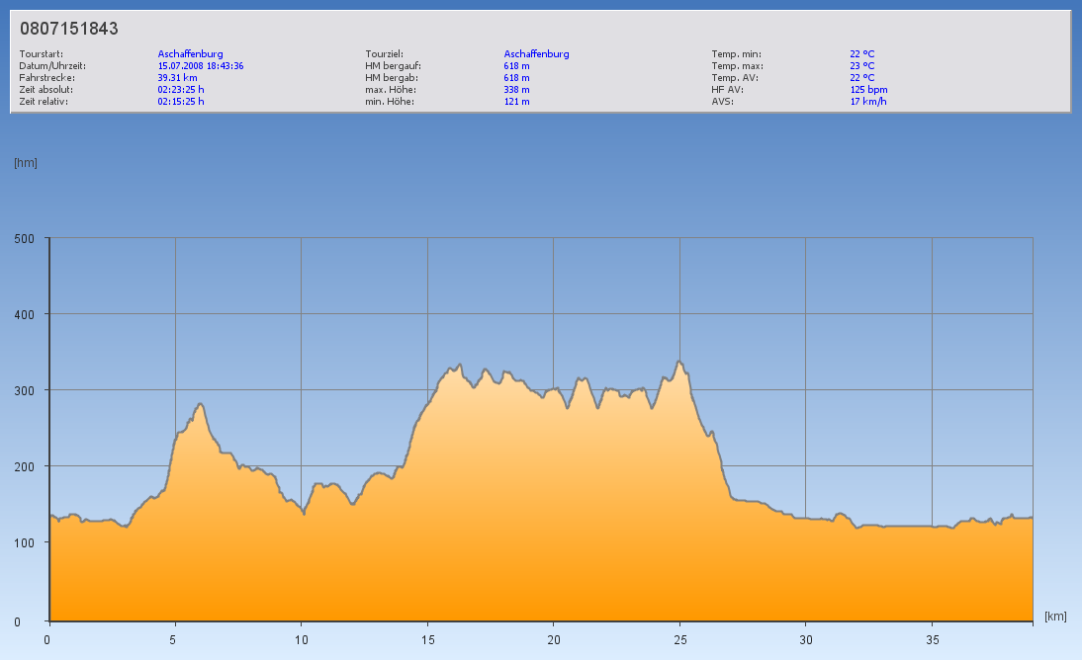This screenshot has height=660, width=1082.
Task: Select the Tourstart value Aschaffenburg
Action: point(190,54)
